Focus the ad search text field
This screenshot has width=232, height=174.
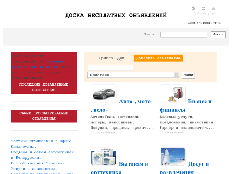110,68
